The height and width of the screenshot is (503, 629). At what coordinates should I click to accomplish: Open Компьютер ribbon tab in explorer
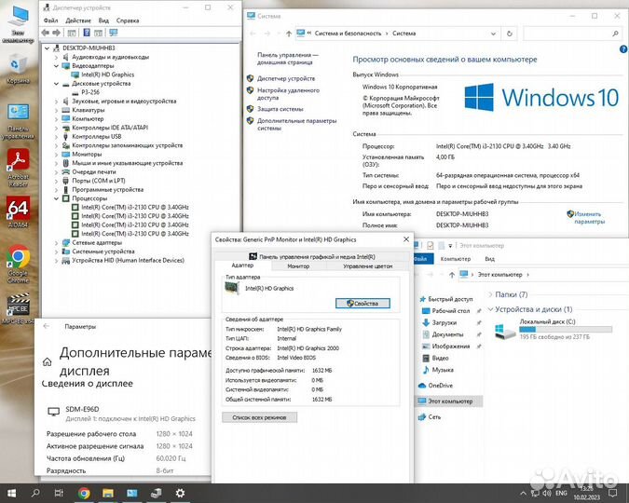point(456,259)
